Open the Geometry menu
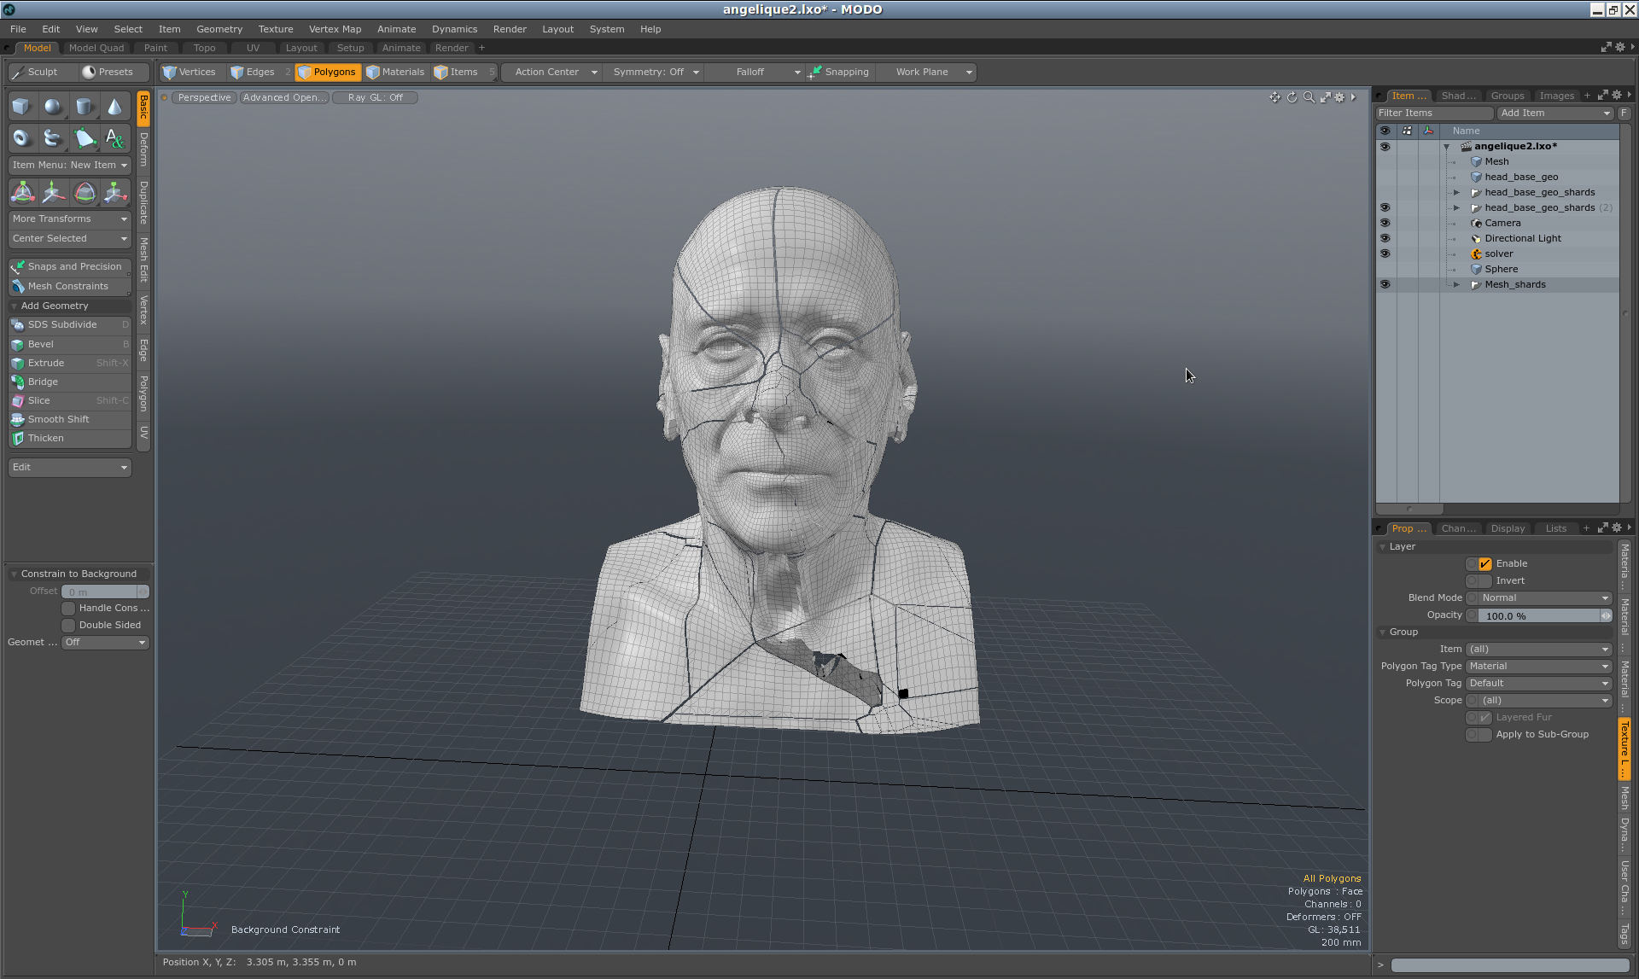The width and height of the screenshot is (1639, 979). (x=219, y=29)
